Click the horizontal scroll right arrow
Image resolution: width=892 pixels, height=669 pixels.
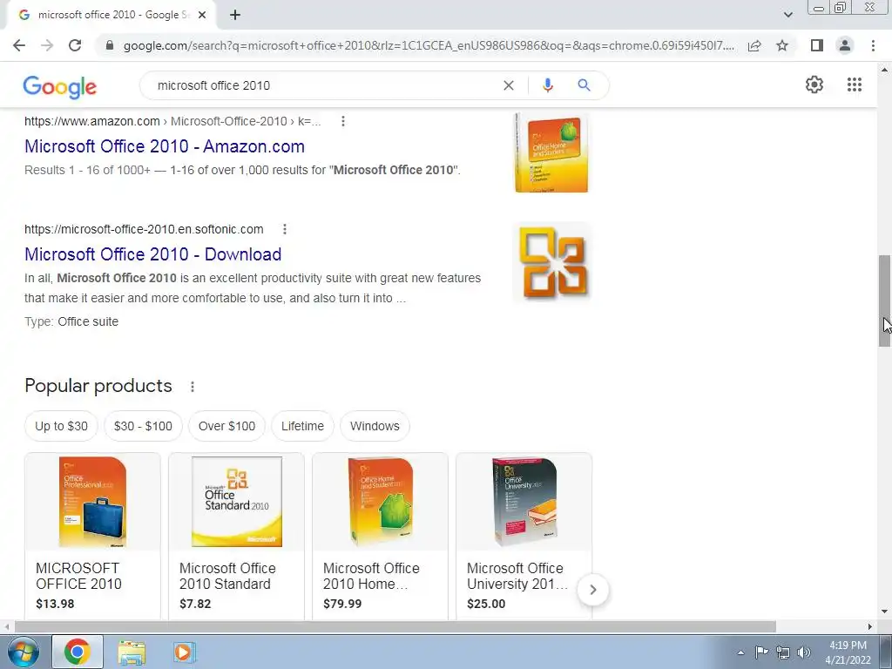870,626
